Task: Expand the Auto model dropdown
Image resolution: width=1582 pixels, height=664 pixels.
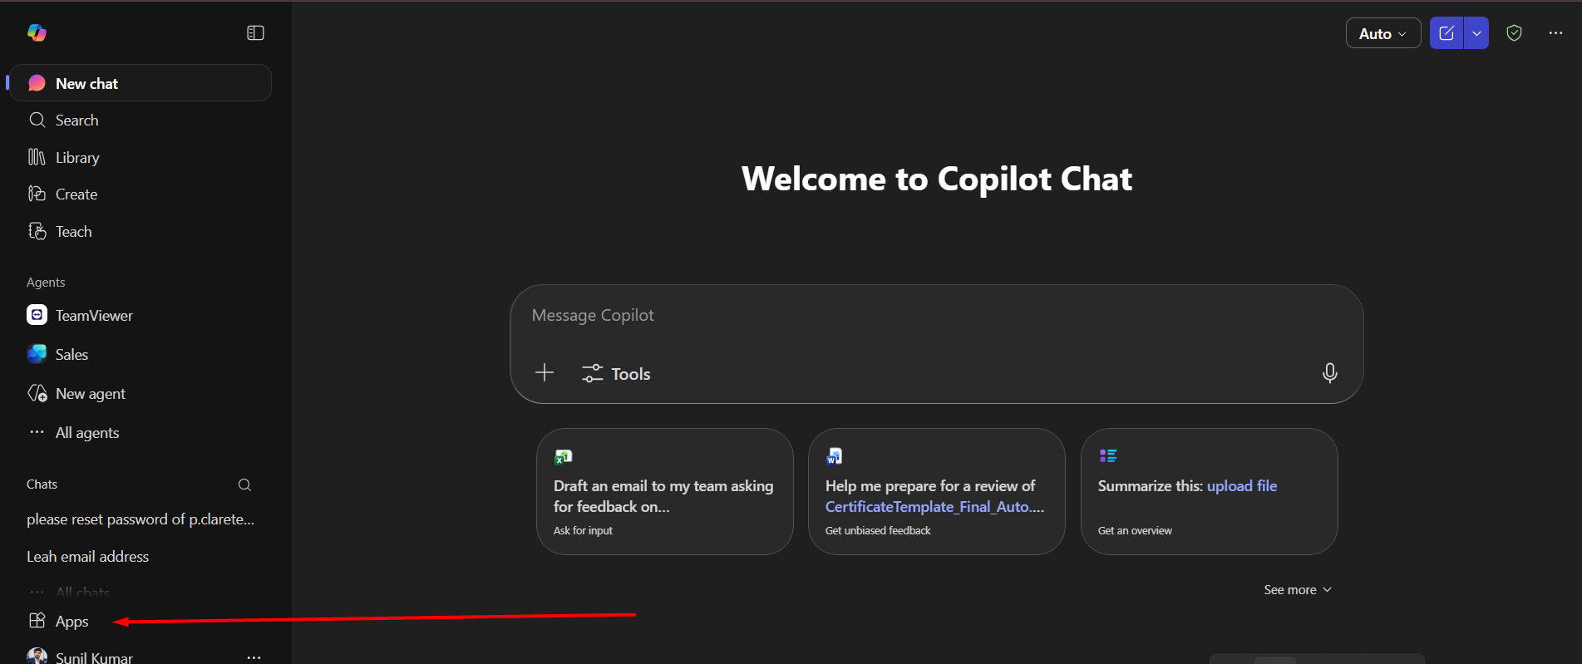Action: pos(1382,33)
